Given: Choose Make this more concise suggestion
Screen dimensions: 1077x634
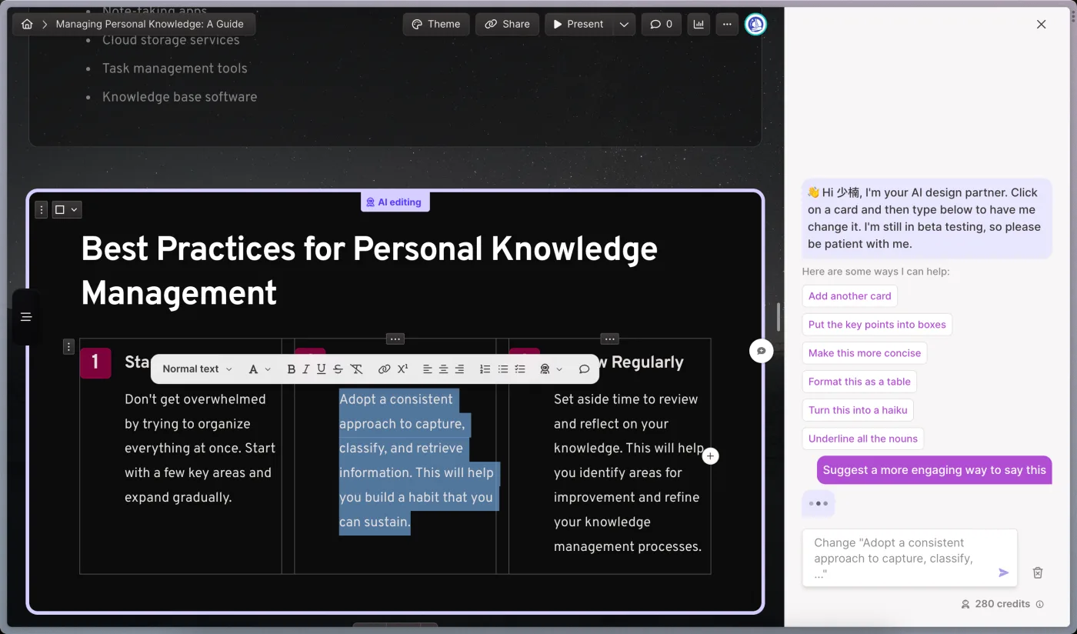Looking at the screenshot, I should click(x=865, y=353).
